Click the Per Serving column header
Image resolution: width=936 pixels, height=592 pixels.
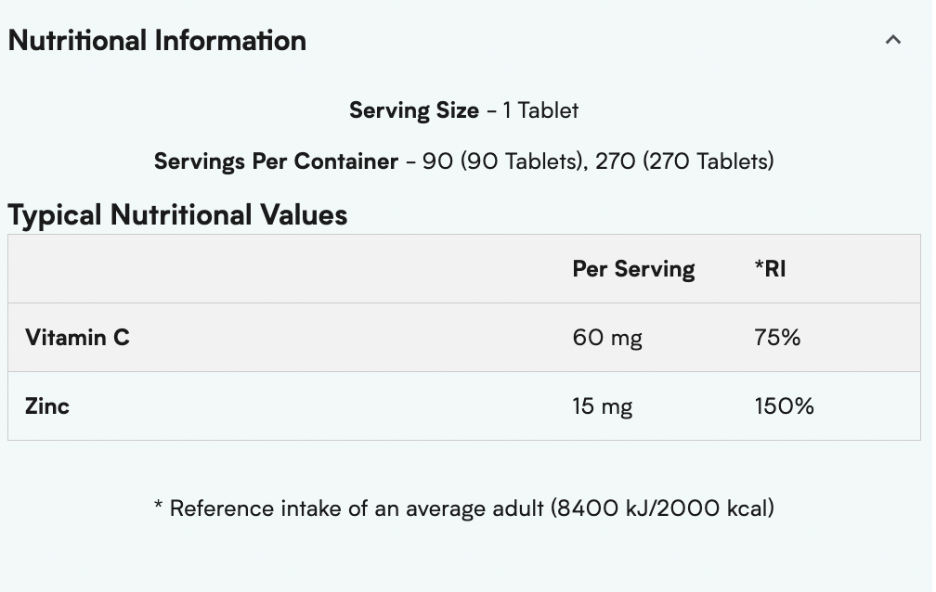point(633,269)
